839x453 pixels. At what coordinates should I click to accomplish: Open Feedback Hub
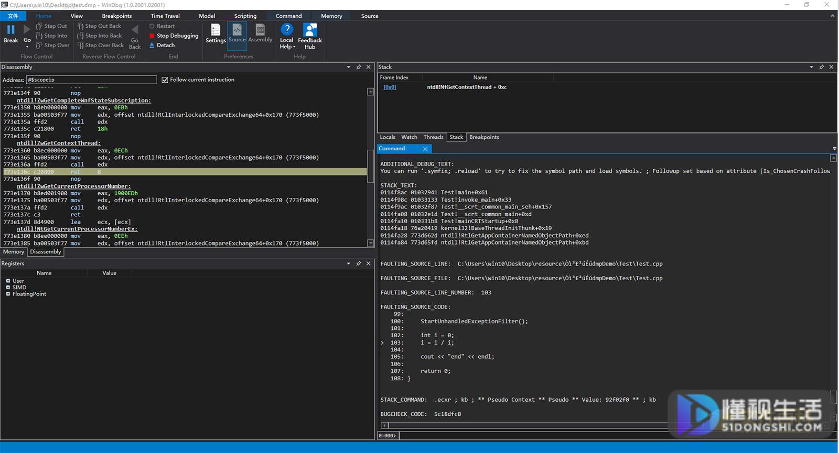pos(310,36)
